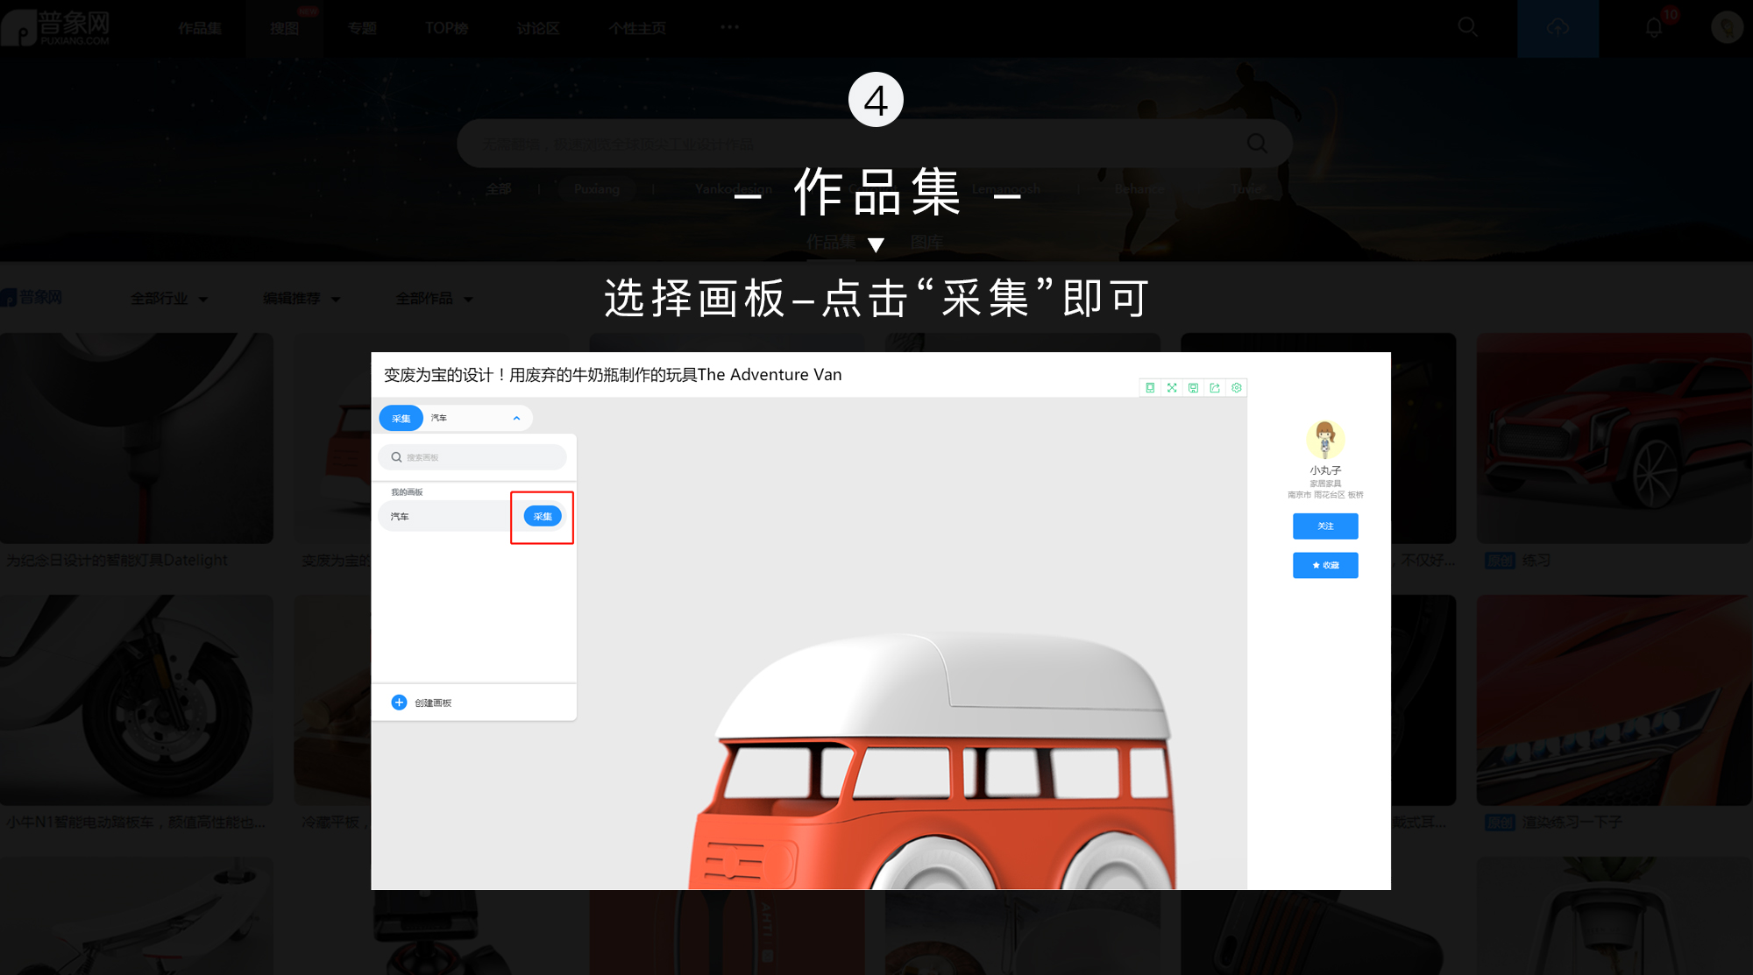Click the fullscreen expand icon on the artwork
This screenshot has height=975, width=1753.
1172,387
